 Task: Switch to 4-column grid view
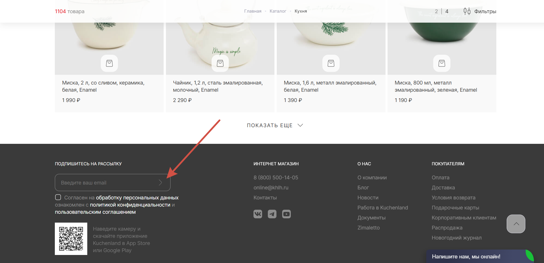pyautogui.click(x=447, y=11)
